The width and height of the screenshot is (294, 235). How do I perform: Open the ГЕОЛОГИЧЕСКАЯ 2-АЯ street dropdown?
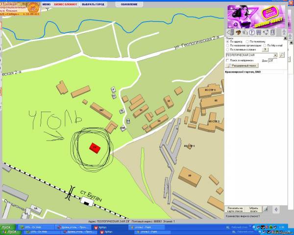(x=275, y=55)
